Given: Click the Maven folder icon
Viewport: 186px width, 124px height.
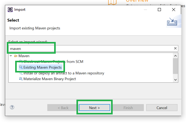Looking at the screenshot, I should point(16,56).
